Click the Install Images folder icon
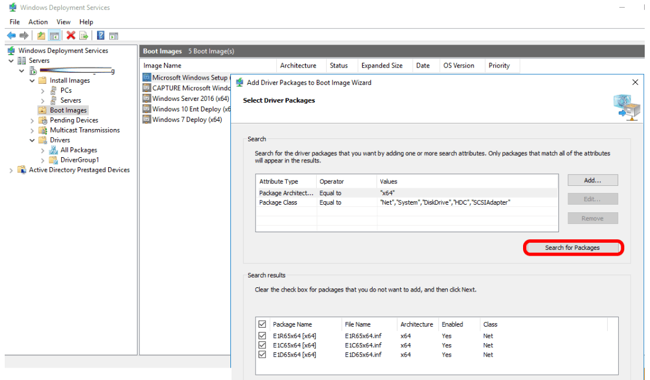The width and height of the screenshot is (650, 380). coord(42,80)
